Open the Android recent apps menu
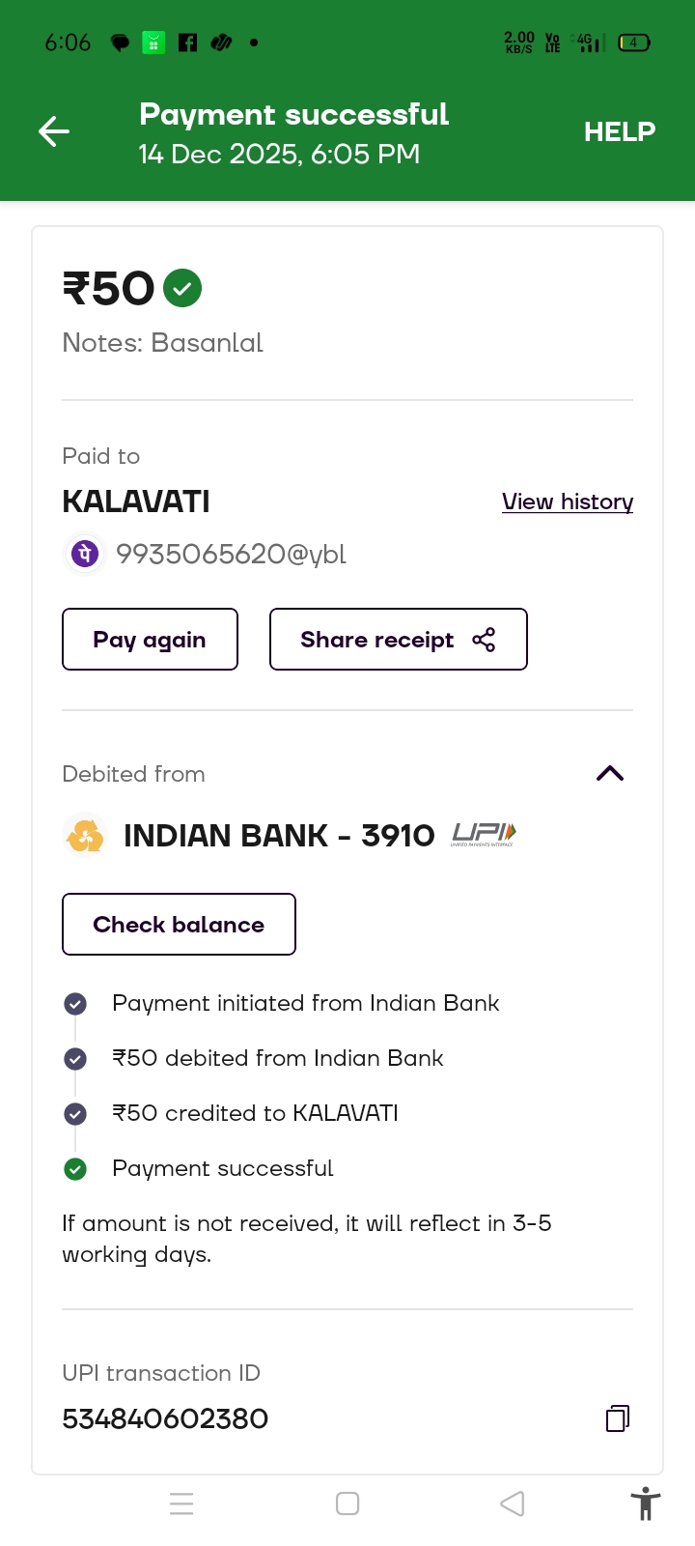 point(181,1503)
